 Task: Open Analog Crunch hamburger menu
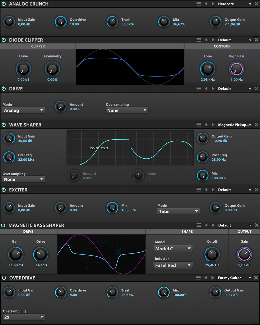(x=199, y=4)
